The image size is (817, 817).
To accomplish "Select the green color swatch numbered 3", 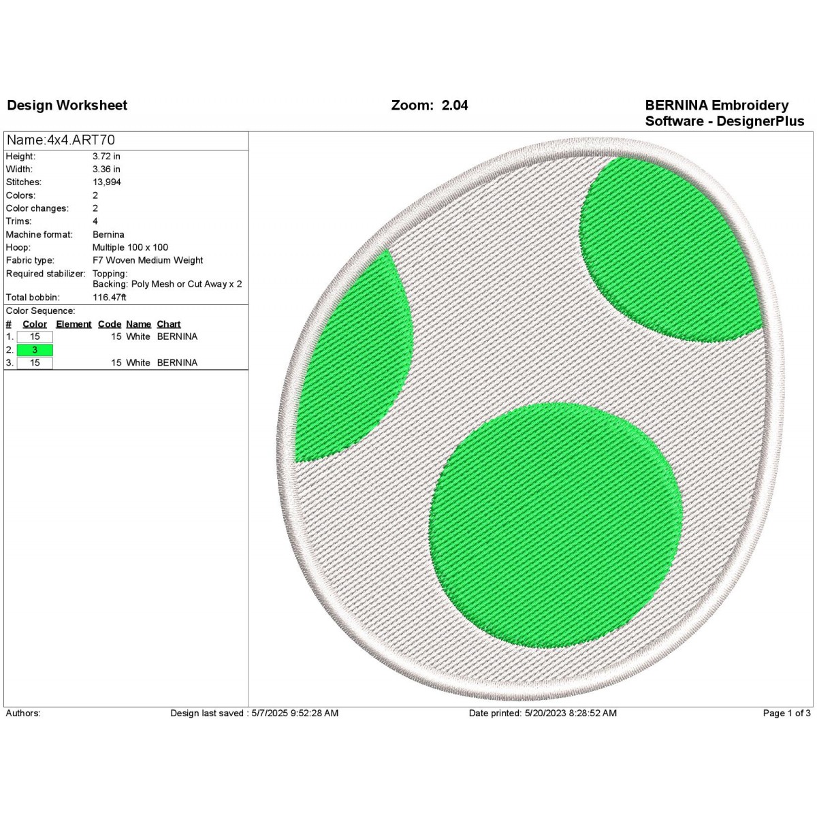I will [x=35, y=350].
